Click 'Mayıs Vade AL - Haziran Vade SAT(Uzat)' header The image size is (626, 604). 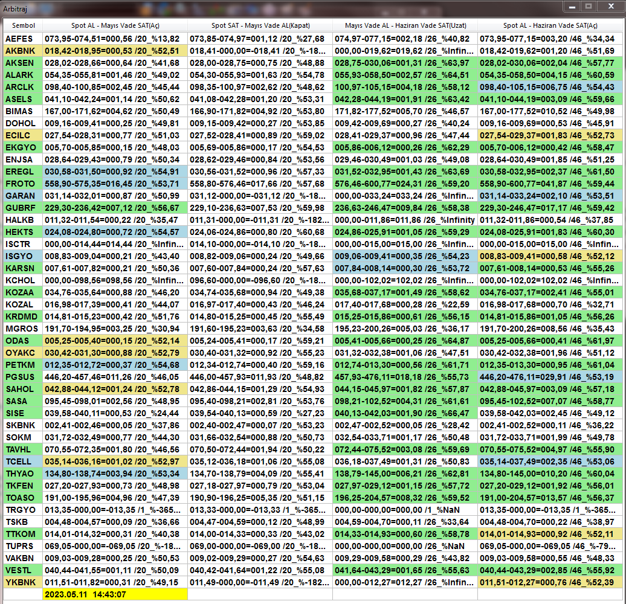405,25
